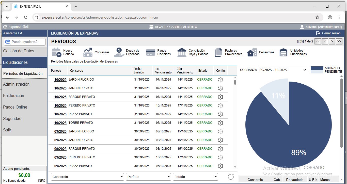The image size is (347, 184).
Task: Open Facturación sidebar menu
Action: coord(13,96)
